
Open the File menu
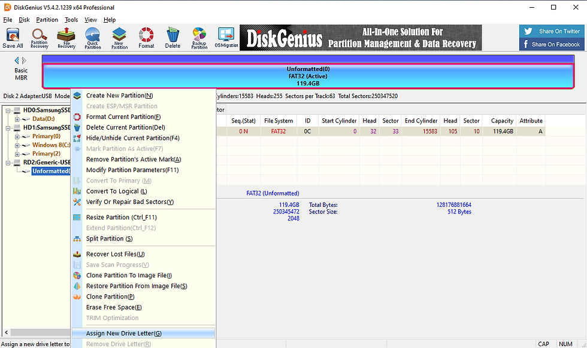(x=7, y=20)
